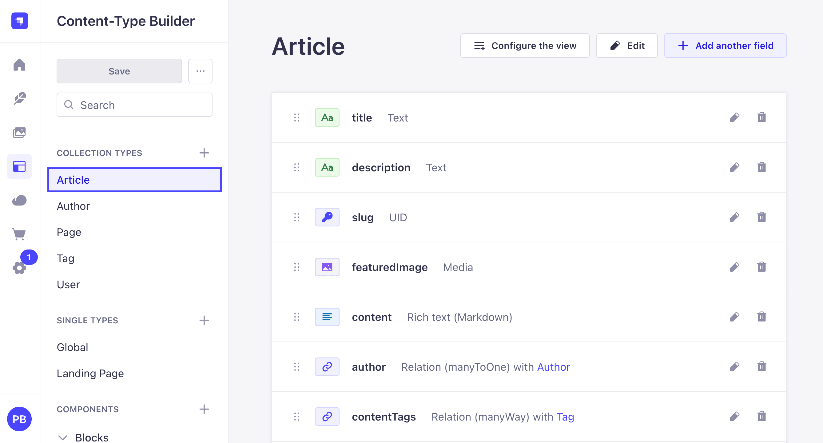The image size is (823, 443).
Task: Click the Strapi Cloud icon in sidebar
Action: pos(19,200)
